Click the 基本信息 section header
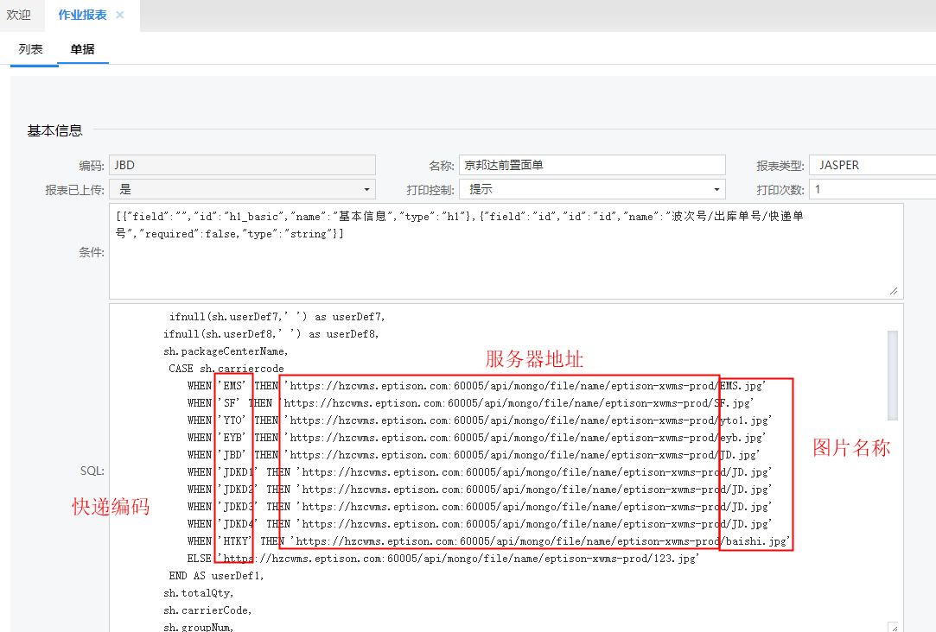The width and height of the screenshot is (936, 632). [54, 130]
